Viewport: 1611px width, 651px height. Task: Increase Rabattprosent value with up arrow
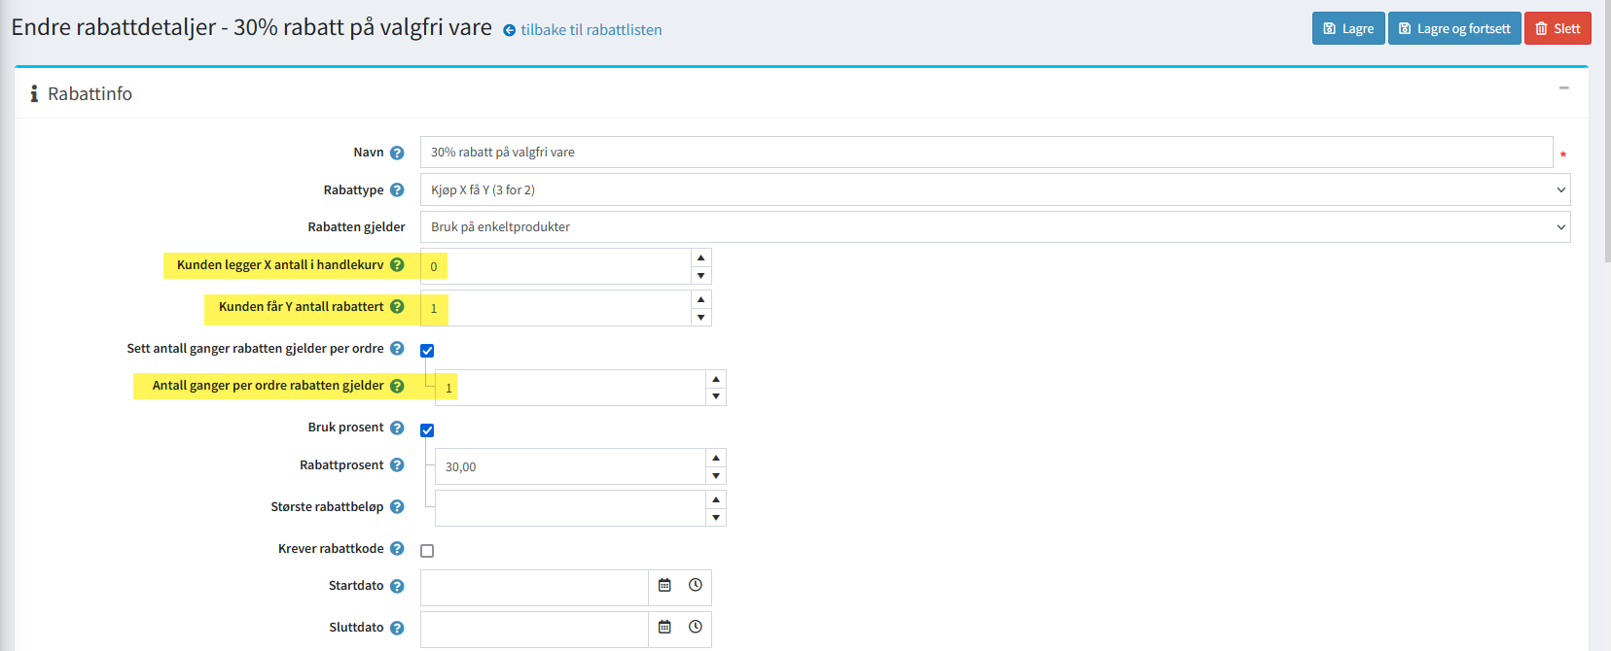(x=716, y=458)
